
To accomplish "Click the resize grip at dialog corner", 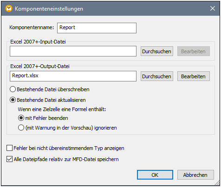I will [217, 183].
